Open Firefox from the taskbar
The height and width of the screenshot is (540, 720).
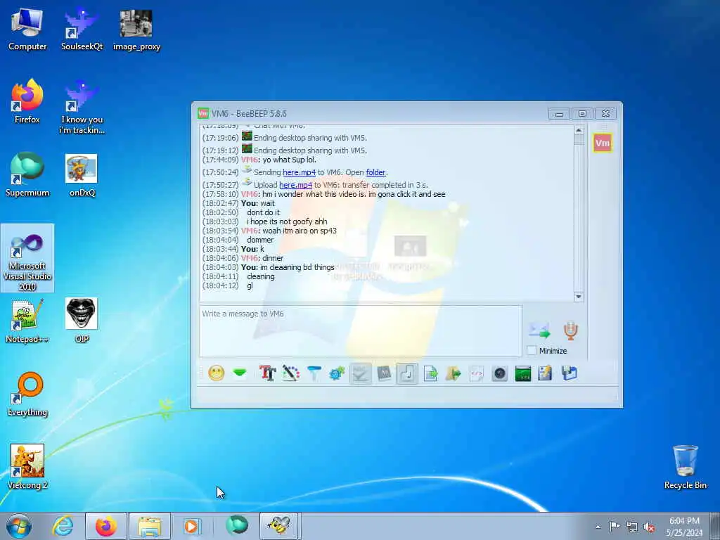(106, 526)
